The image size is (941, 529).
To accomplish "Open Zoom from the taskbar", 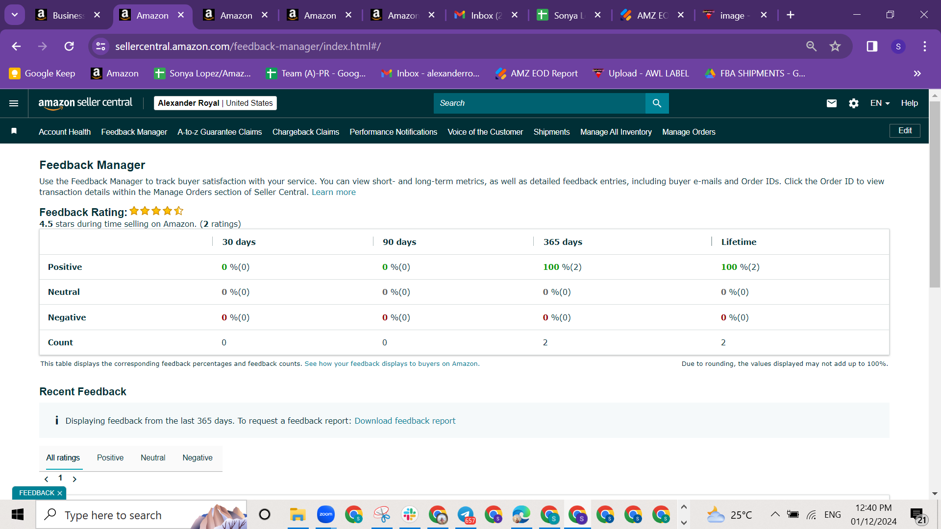I will pos(325,515).
